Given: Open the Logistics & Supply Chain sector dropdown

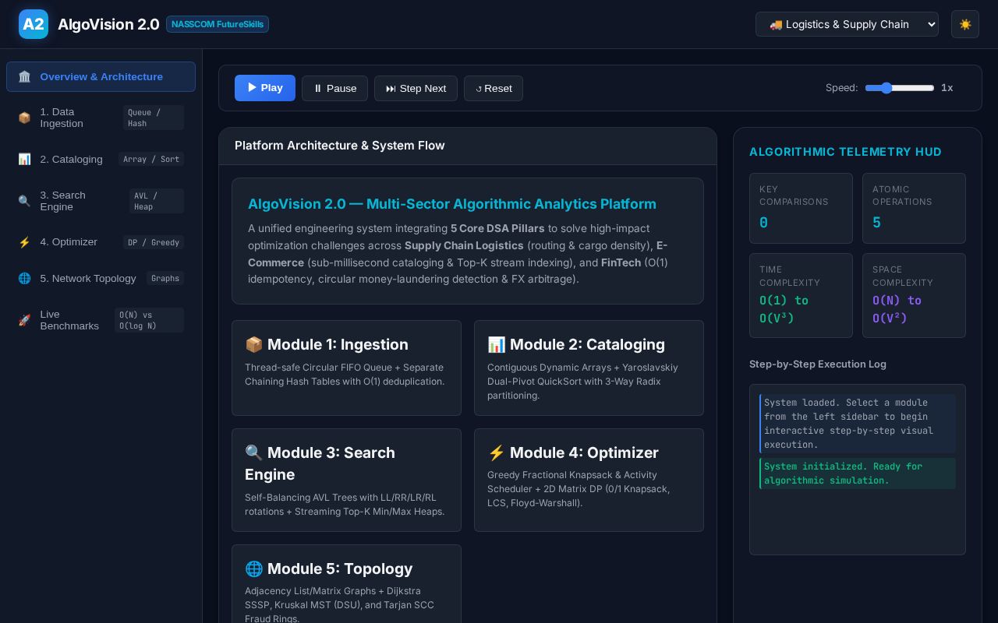Looking at the screenshot, I should pos(847,24).
